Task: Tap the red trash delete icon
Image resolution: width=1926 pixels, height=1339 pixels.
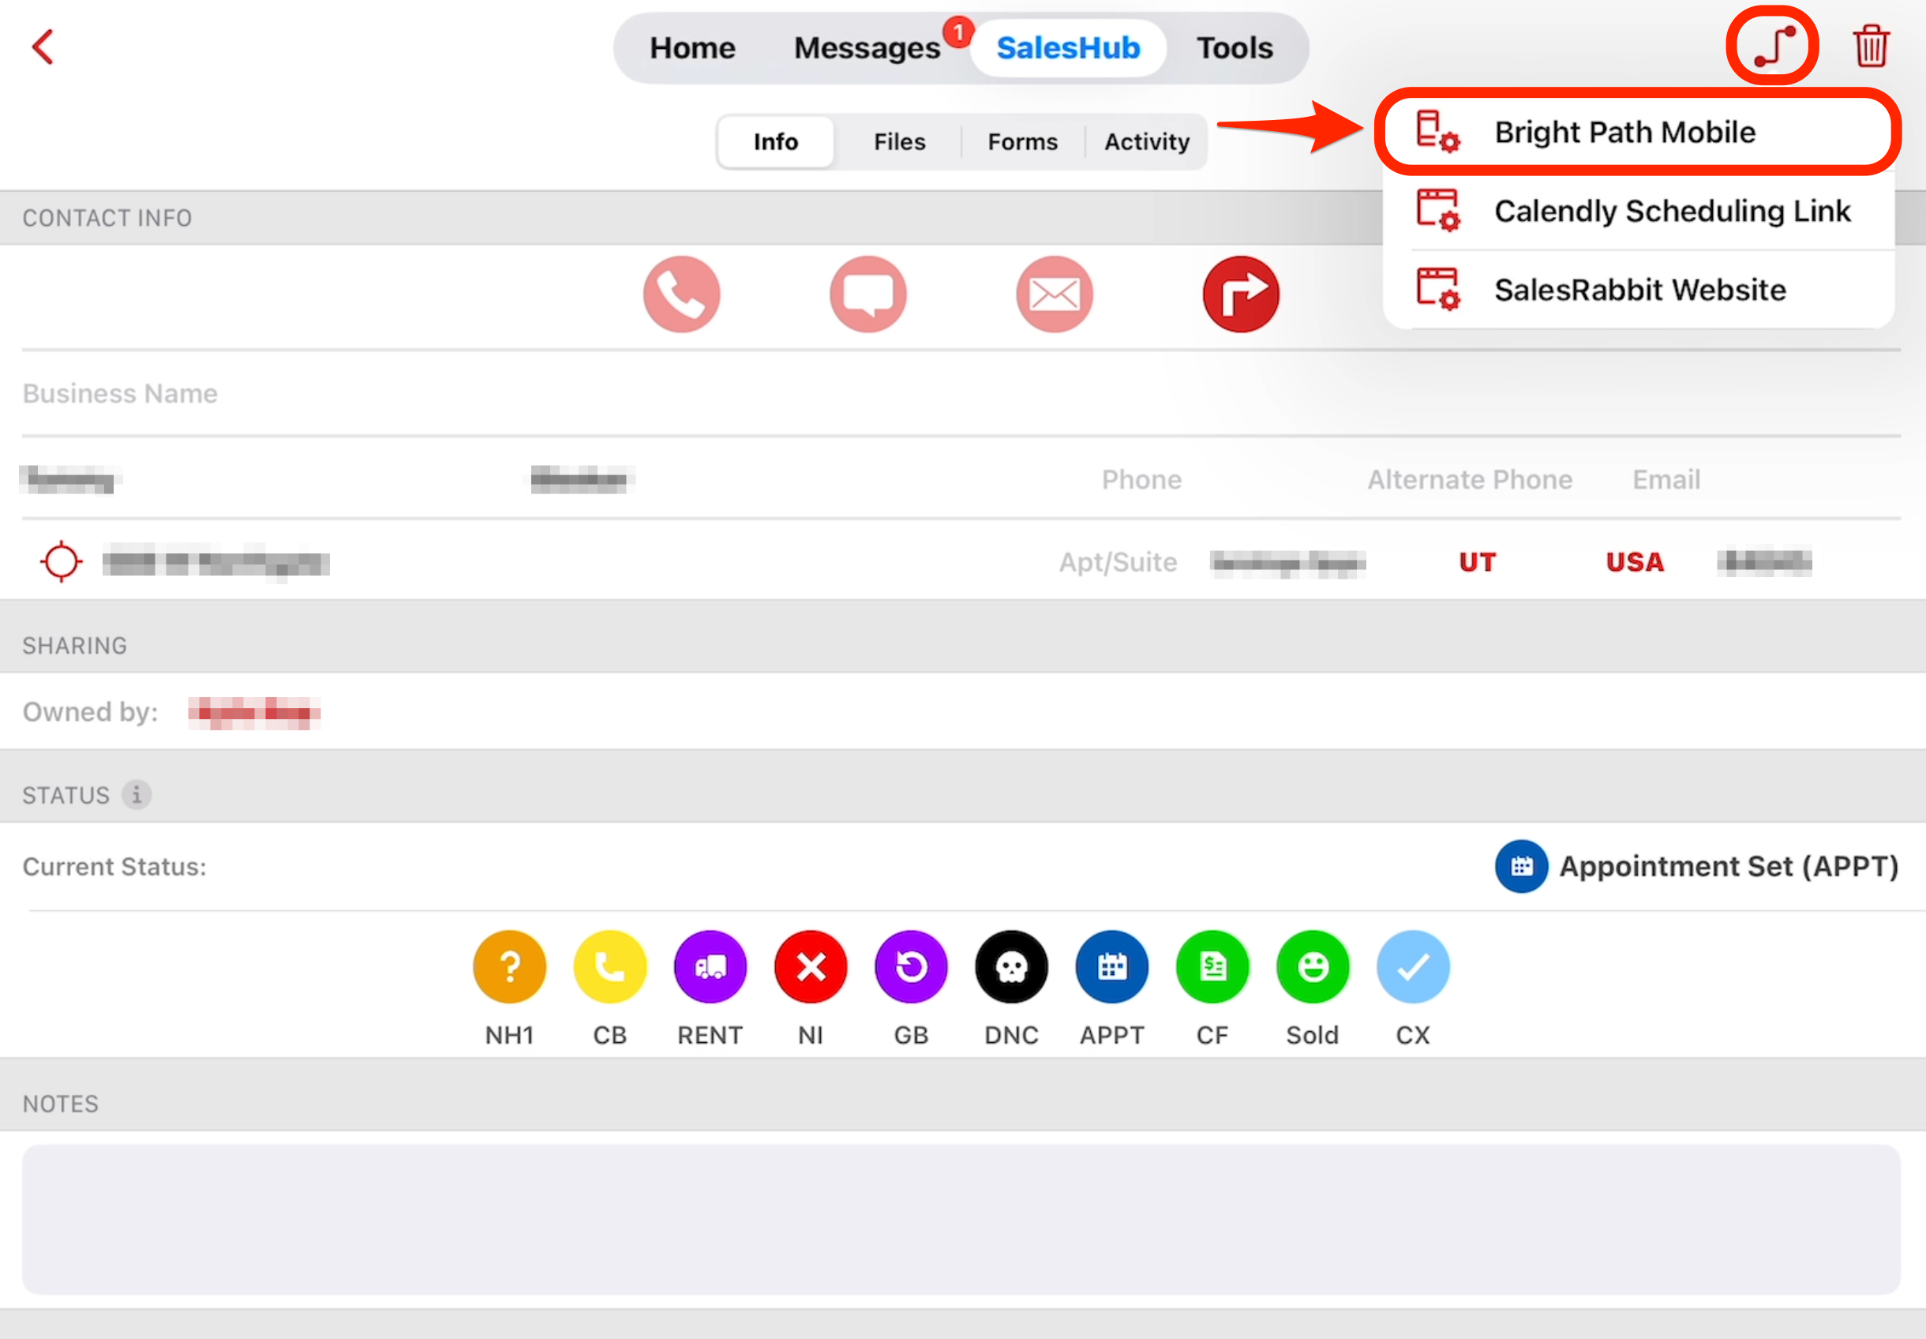Action: coord(1870,46)
